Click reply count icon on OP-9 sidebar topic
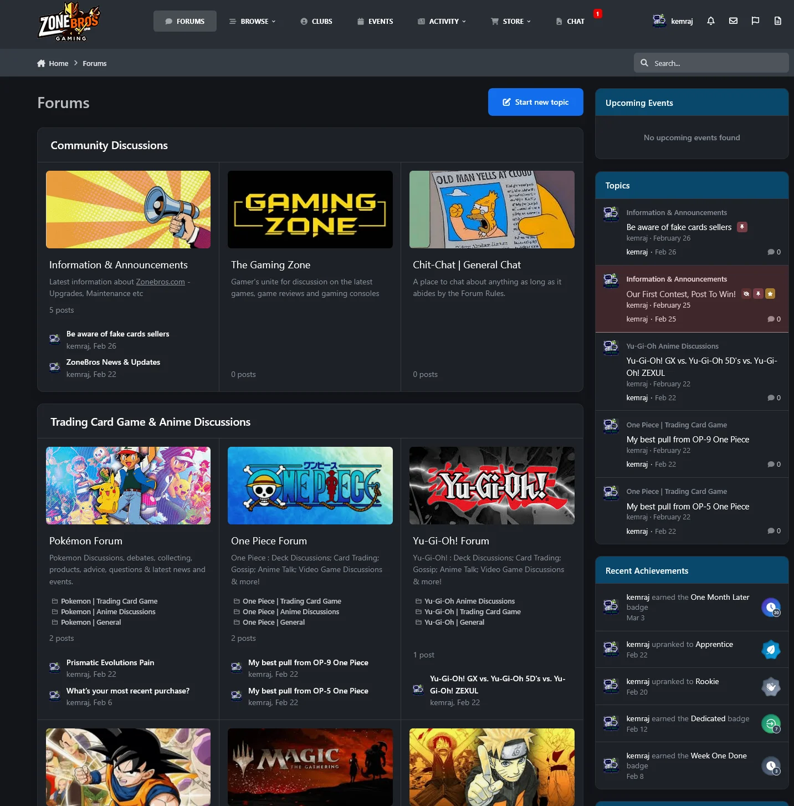The height and width of the screenshot is (806, 794). [771, 465]
